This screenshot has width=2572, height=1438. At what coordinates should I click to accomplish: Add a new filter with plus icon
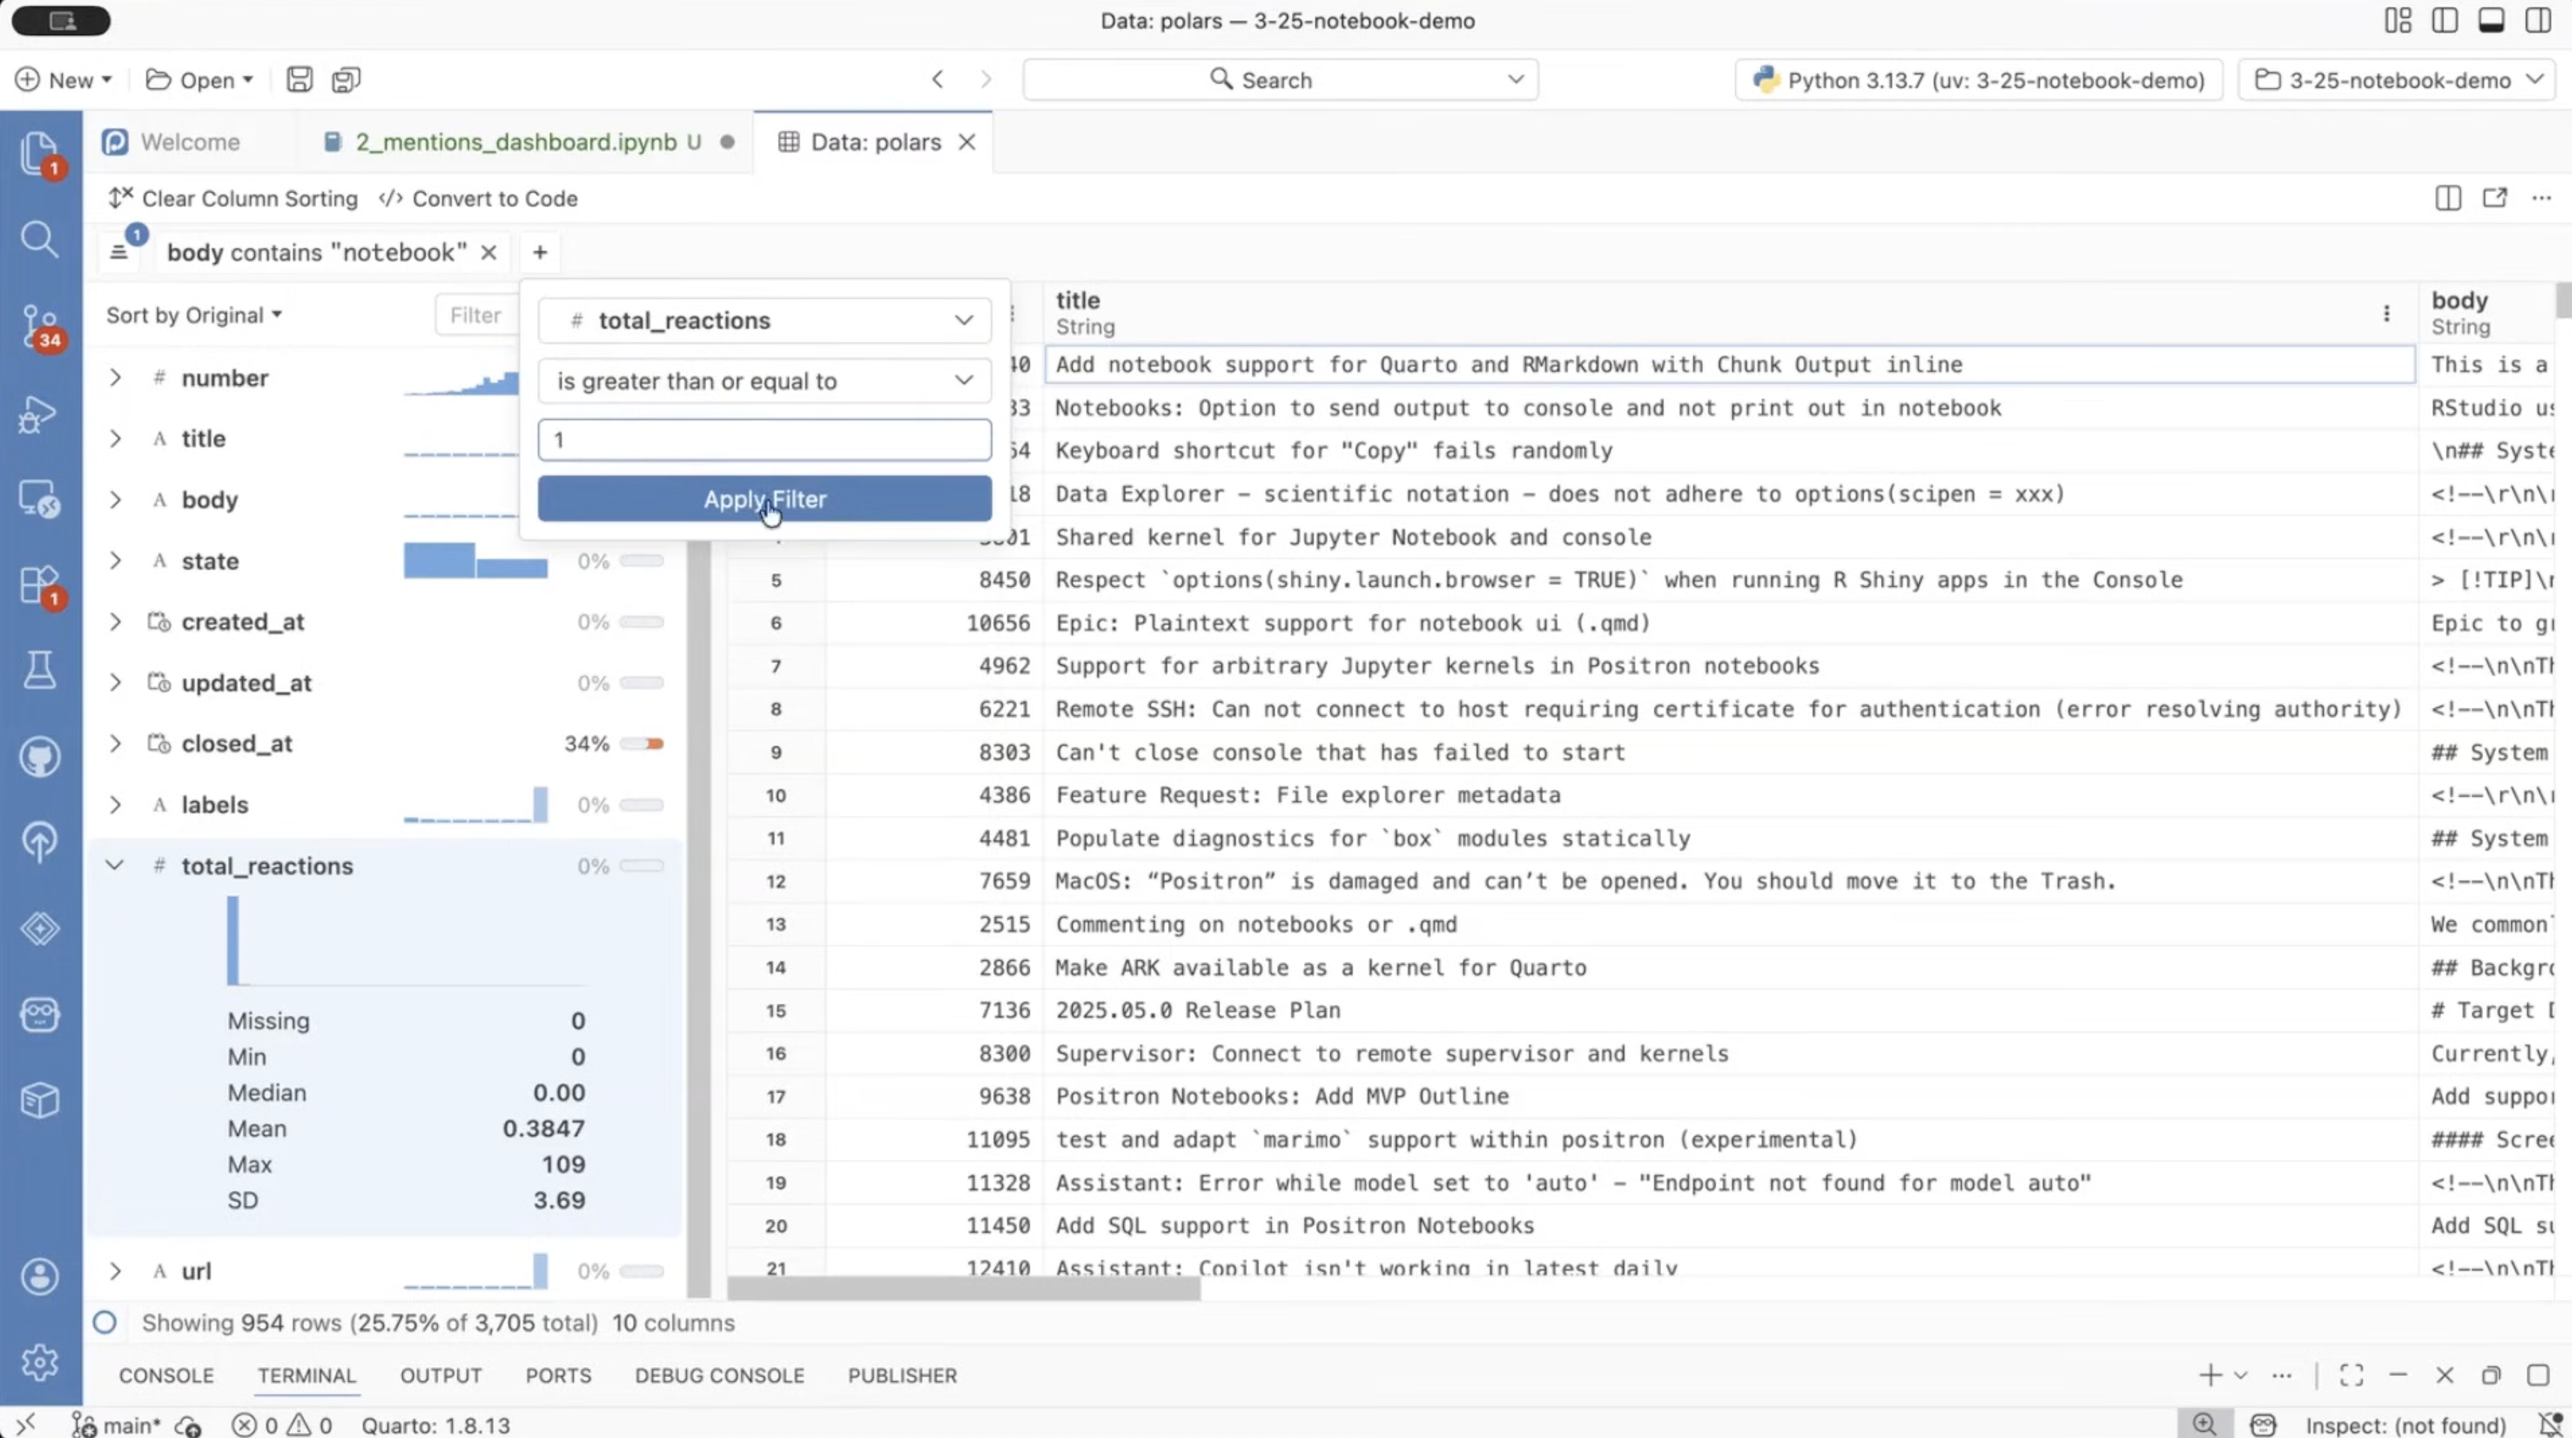pyautogui.click(x=540, y=253)
